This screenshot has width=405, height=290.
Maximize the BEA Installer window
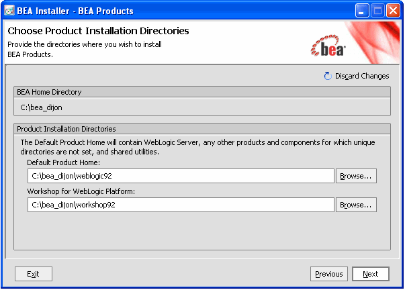(377, 11)
